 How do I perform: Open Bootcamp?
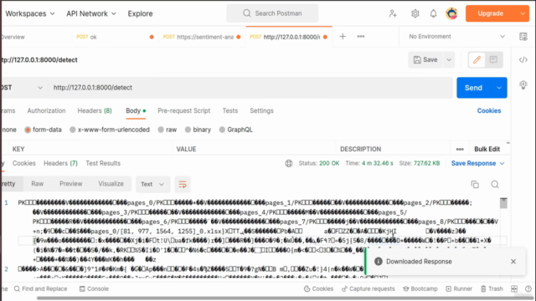[x=420, y=288]
